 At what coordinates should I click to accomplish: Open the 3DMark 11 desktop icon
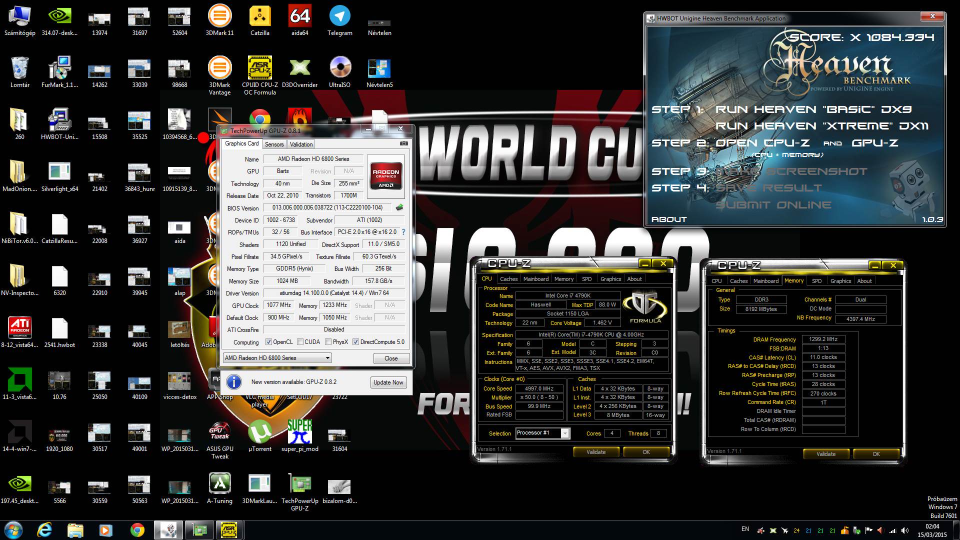point(219,20)
